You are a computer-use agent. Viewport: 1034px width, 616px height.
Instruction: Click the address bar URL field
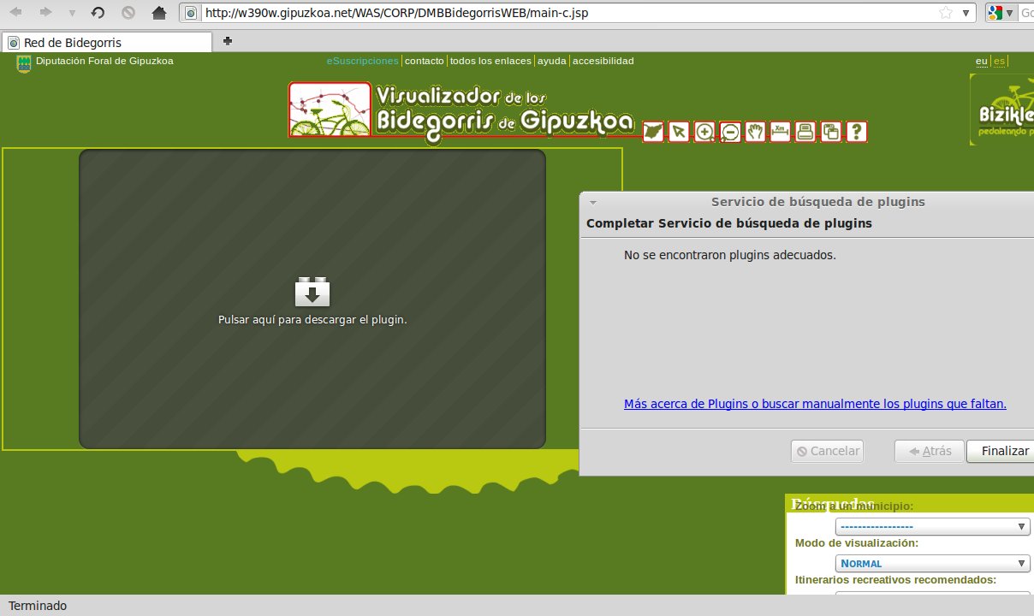click(565, 13)
